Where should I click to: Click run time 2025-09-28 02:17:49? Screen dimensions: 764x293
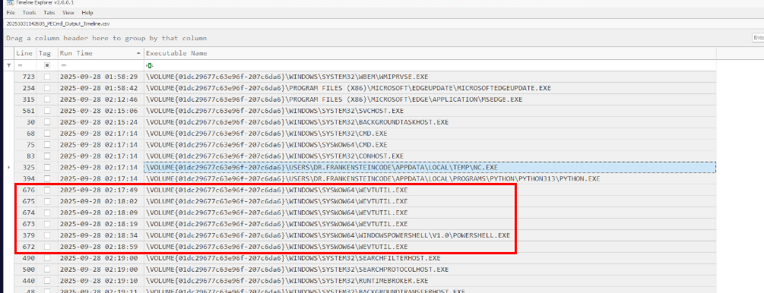(x=98, y=190)
